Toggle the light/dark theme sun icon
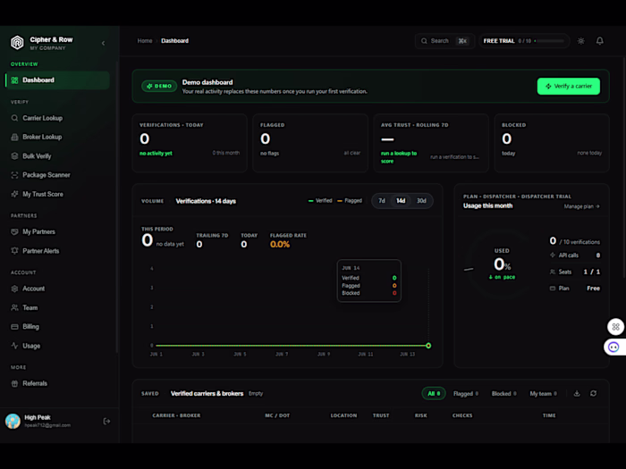The width and height of the screenshot is (626, 469). click(581, 41)
